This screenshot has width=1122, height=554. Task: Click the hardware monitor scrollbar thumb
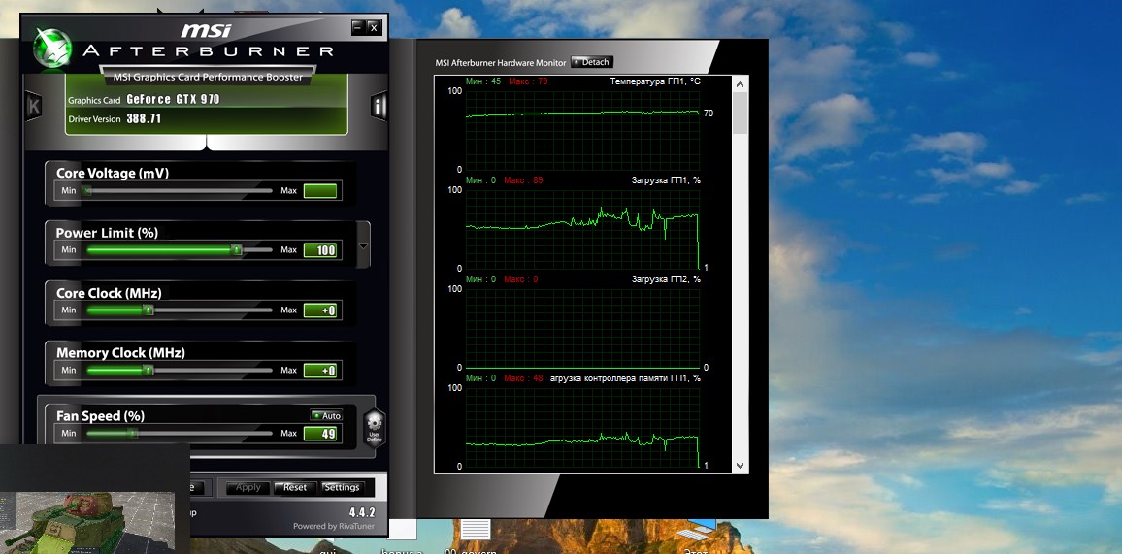740,113
